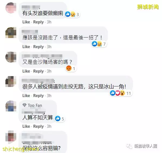Image resolution: width=162 pixels, height=153 pixels.
Task: Click crying reaction icon beside count 3
Action: pyautogui.click(x=73, y=14)
